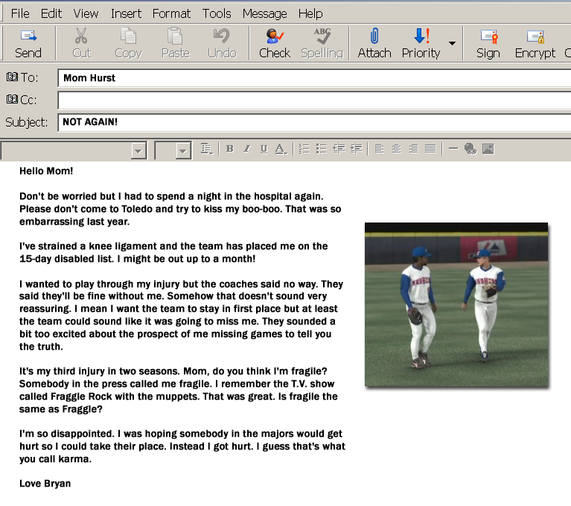Open address book via To: icon

12,77
